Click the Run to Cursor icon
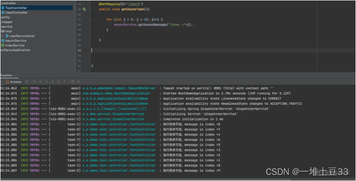The height and width of the screenshot is (181, 356). (65, 81)
